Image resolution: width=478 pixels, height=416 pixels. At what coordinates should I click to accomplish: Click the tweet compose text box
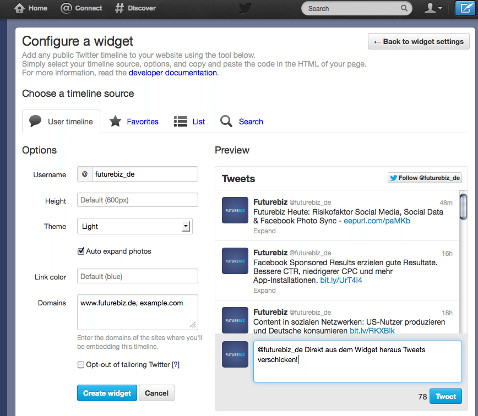coord(357,362)
